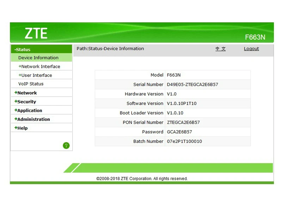This screenshot has height=211, width=282.
Task: Expand User Interface submenu
Action: coord(35,75)
